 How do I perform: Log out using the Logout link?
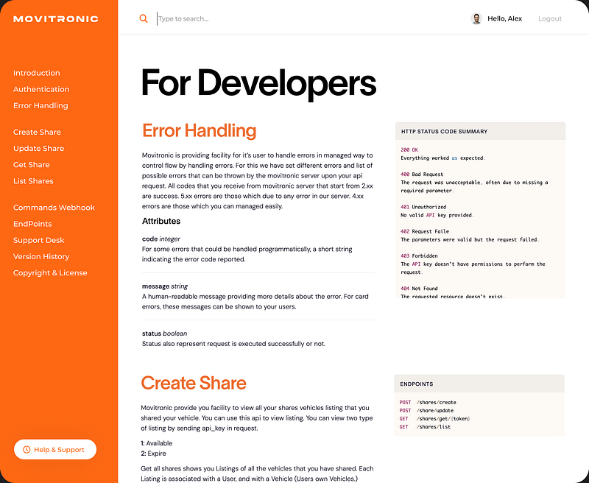(x=549, y=18)
